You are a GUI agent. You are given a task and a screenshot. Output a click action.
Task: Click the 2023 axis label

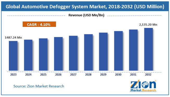click(13, 74)
